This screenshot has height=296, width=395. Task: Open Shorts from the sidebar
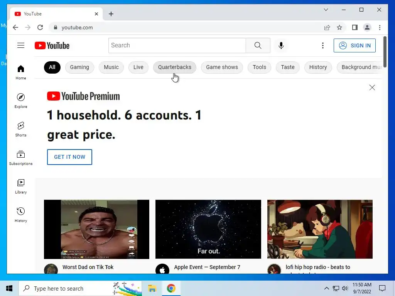[21, 129]
